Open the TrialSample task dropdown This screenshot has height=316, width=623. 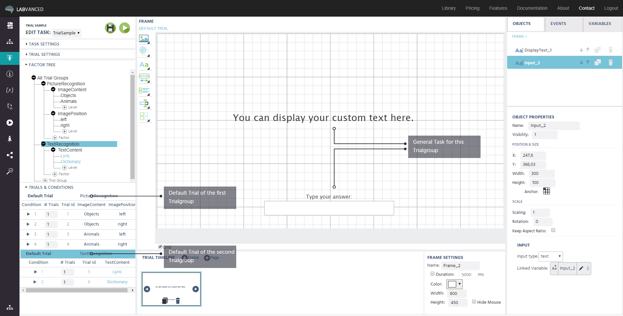(67, 33)
